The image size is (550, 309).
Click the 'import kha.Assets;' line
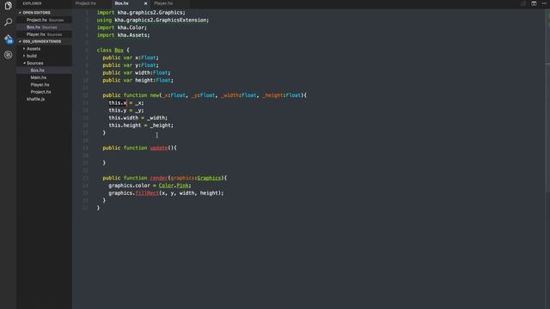click(123, 35)
